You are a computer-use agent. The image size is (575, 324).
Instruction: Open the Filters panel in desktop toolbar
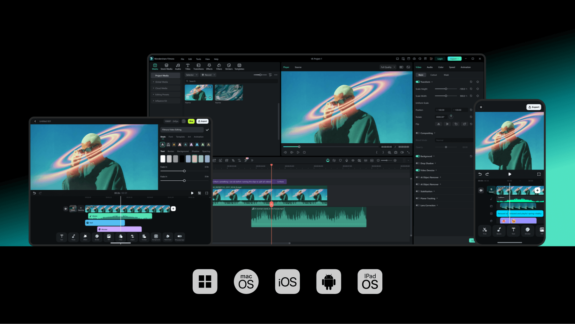pyautogui.click(x=219, y=67)
